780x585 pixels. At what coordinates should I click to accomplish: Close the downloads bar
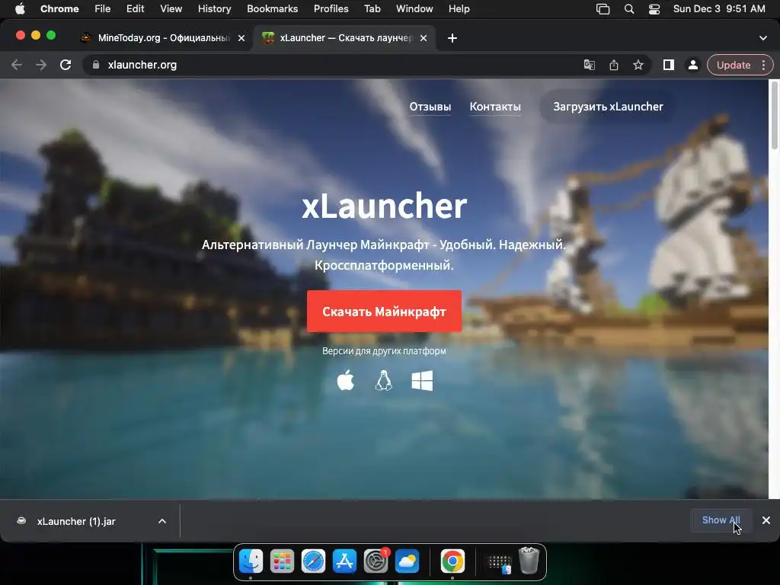pyautogui.click(x=766, y=519)
